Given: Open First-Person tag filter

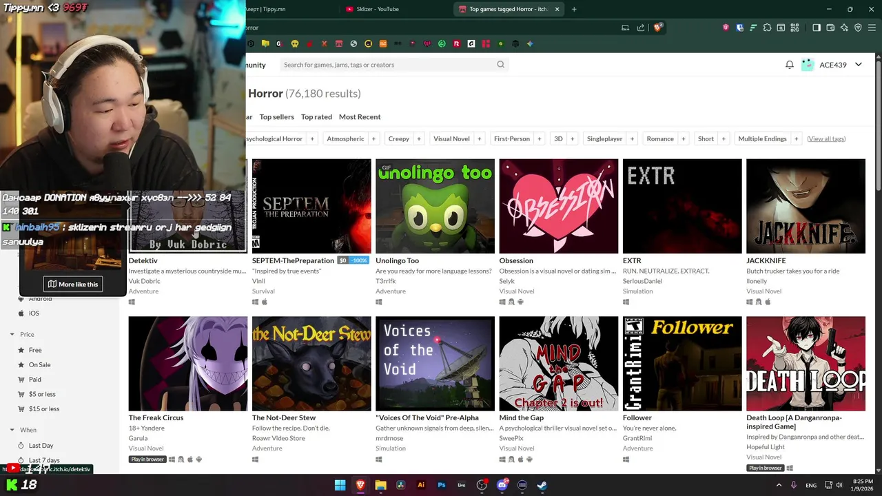Looking at the screenshot, I should point(512,138).
